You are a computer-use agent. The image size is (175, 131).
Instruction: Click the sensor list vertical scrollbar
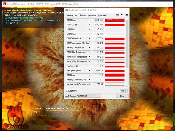click(x=127, y=44)
